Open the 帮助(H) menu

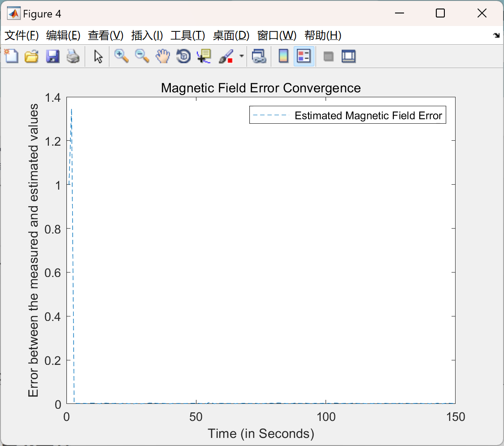[x=323, y=35]
